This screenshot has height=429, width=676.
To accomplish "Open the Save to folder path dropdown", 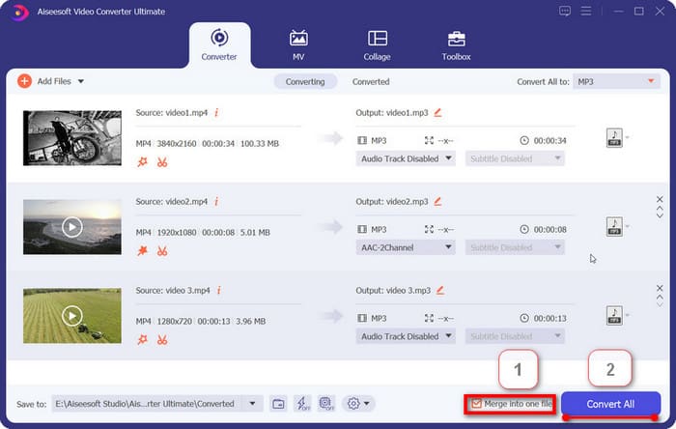I will (252, 404).
